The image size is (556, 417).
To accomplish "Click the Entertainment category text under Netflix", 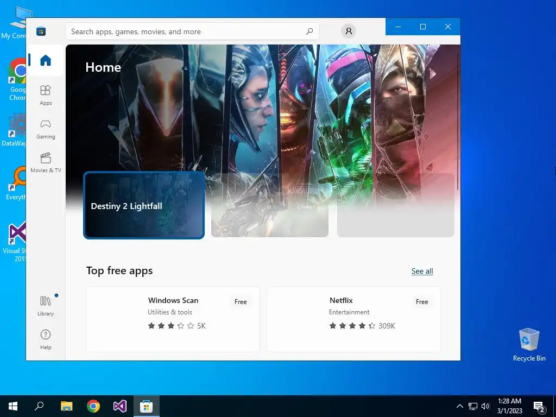I will (349, 312).
